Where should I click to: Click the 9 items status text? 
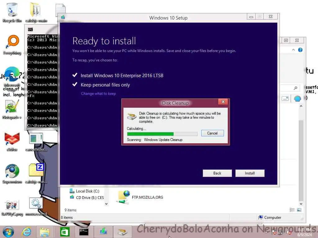pyautogui.click(x=70, y=210)
